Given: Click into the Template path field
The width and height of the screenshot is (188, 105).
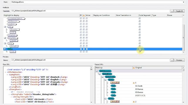Looking at the screenshot, I should 90,11.
